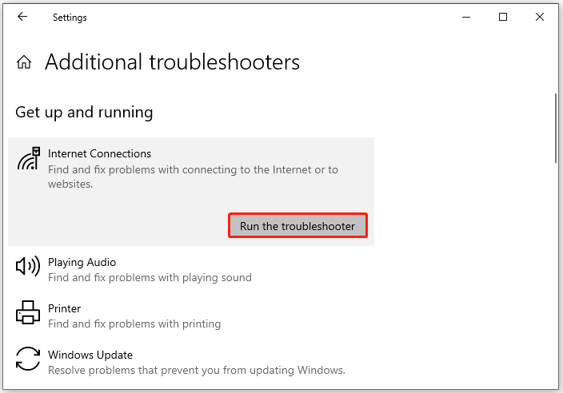This screenshot has height=393, width=563.
Task: Click the vertical scrollbar thumb
Action: click(x=556, y=129)
